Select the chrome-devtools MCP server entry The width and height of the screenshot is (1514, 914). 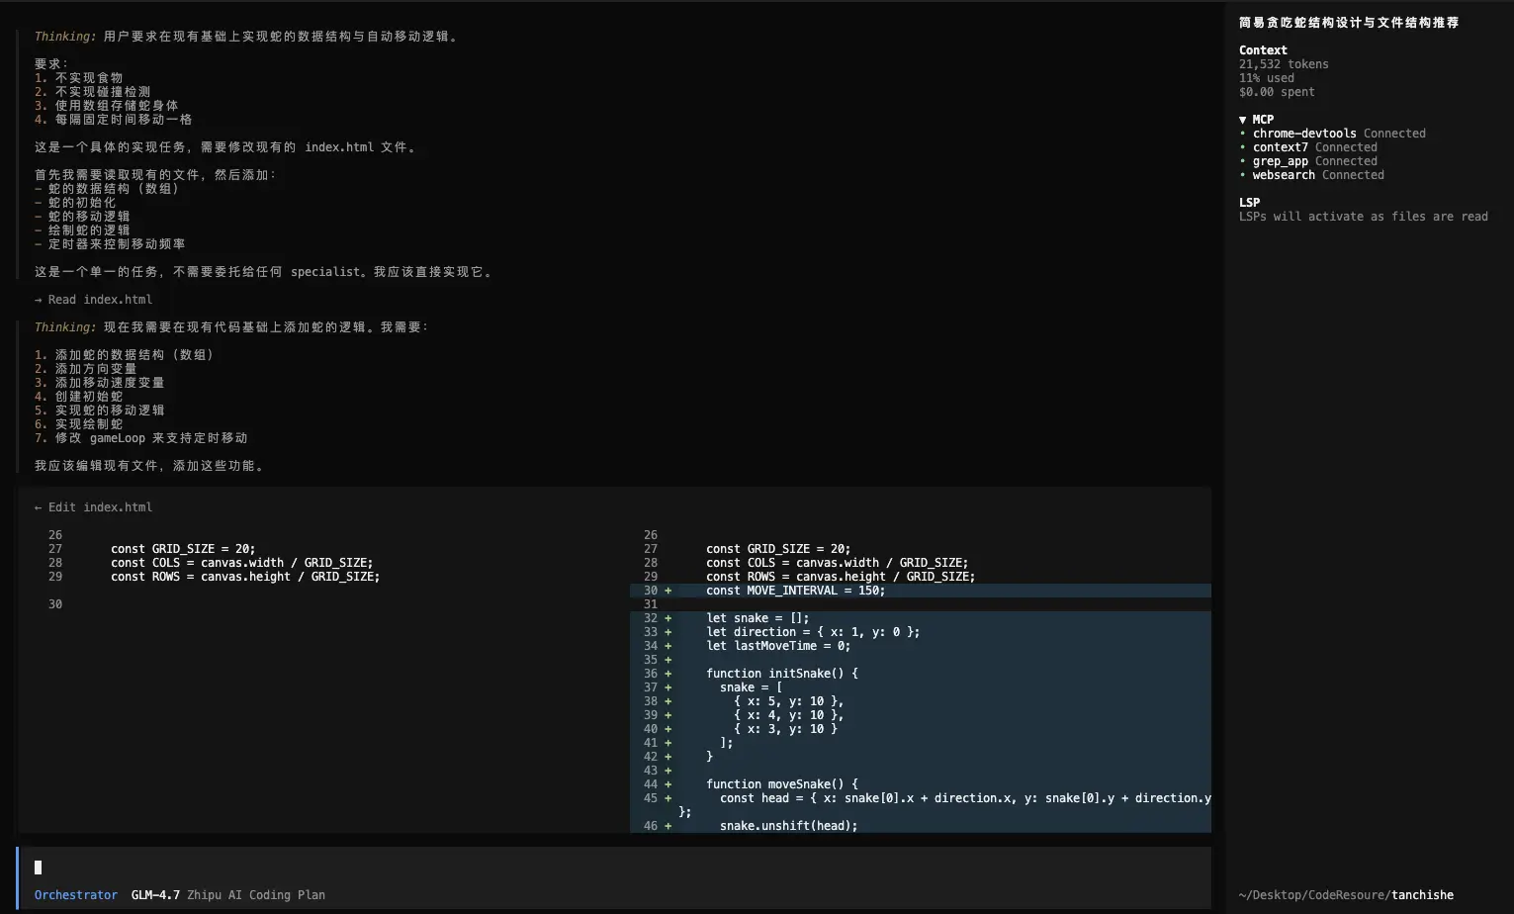point(1303,134)
